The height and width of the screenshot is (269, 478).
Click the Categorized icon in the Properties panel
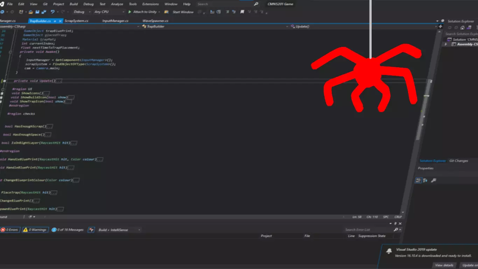(x=419, y=180)
